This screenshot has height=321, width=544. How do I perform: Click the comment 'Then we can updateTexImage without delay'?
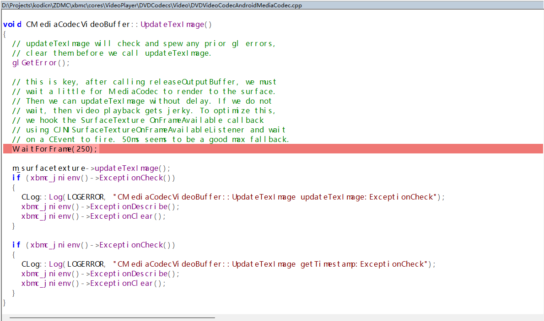click(142, 101)
